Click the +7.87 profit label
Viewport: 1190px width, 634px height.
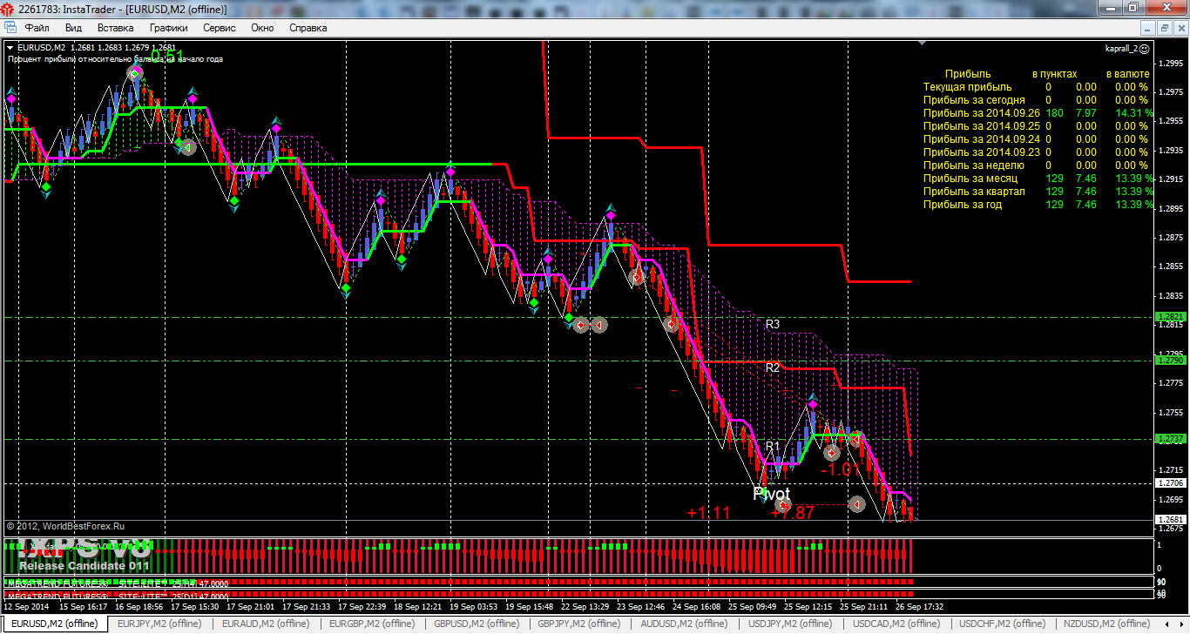tap(793, 513)
